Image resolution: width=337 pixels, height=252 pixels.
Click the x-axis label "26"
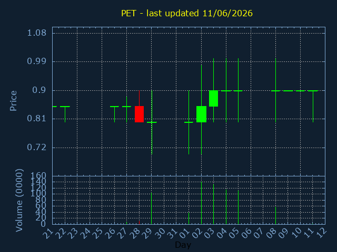(x=110, y=234)
